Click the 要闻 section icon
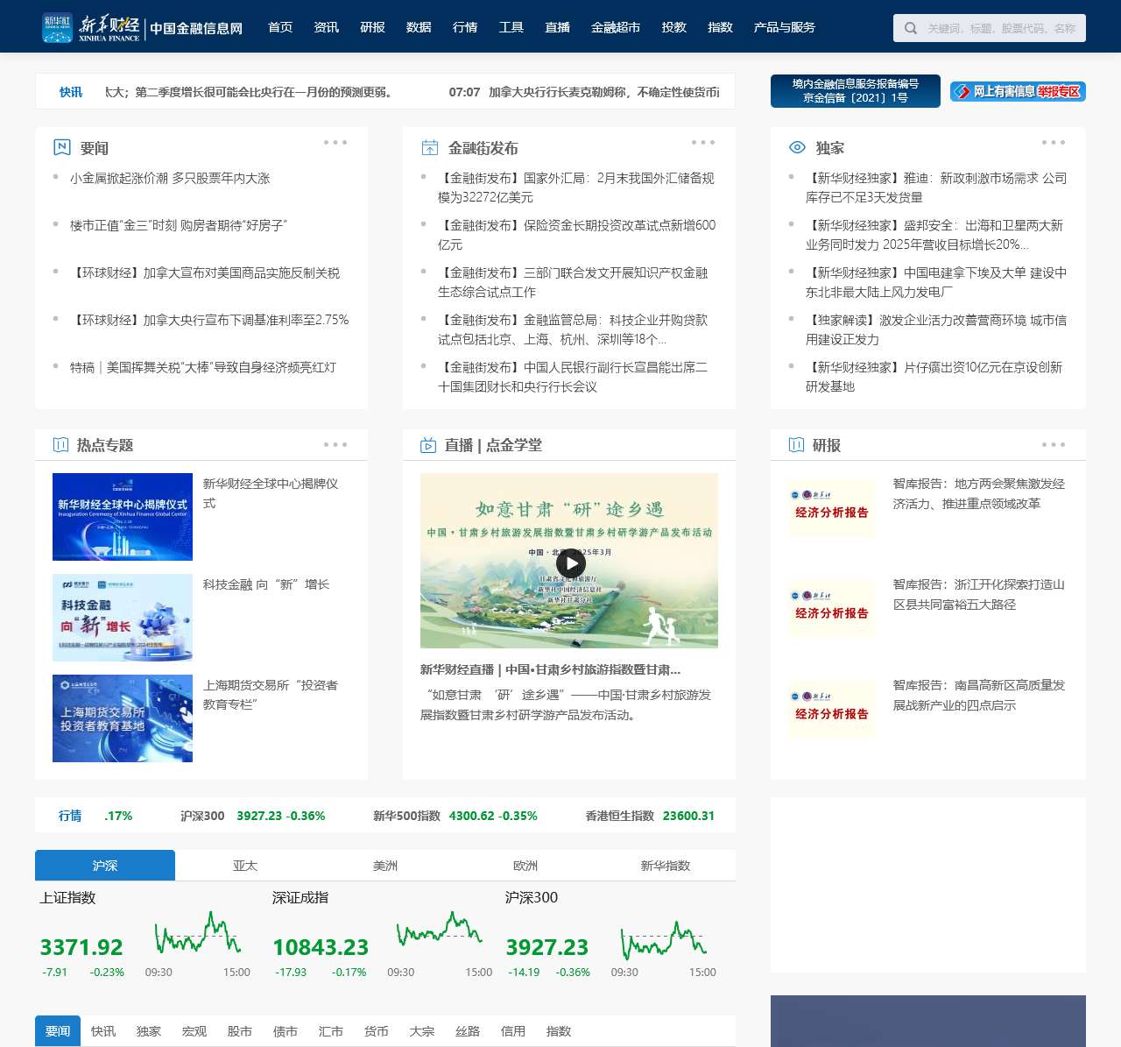The width and height of the screenshot is (1121, 1047). tap(62, 147)
